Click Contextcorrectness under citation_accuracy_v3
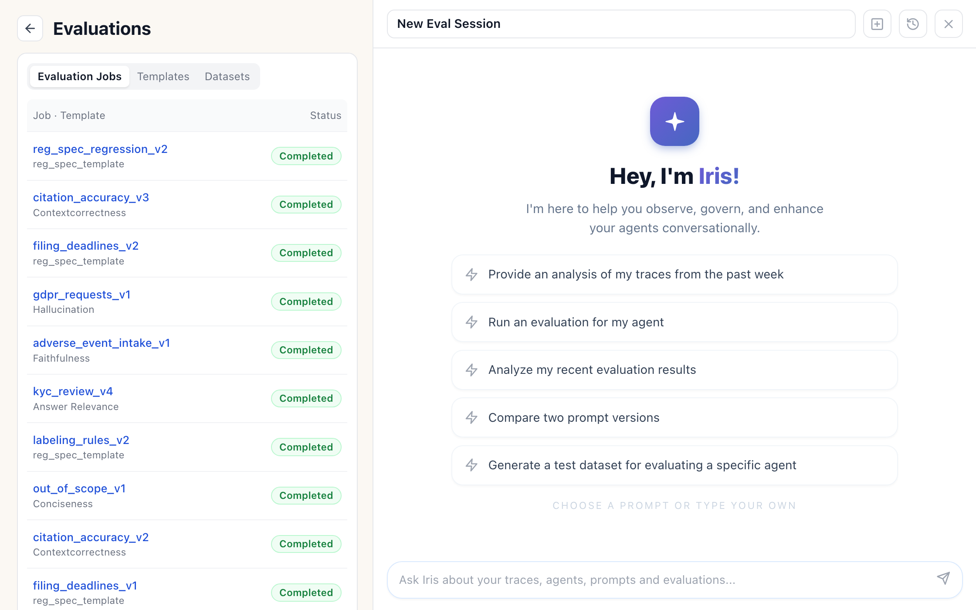The height and width of the screenshot is (610, 976). tap(79, 213)
